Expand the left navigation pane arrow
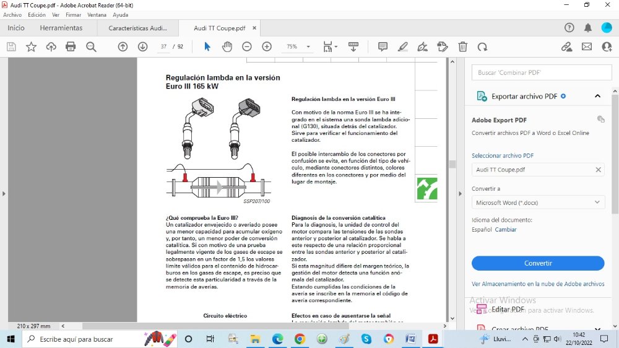 click(x=4, y=194)
